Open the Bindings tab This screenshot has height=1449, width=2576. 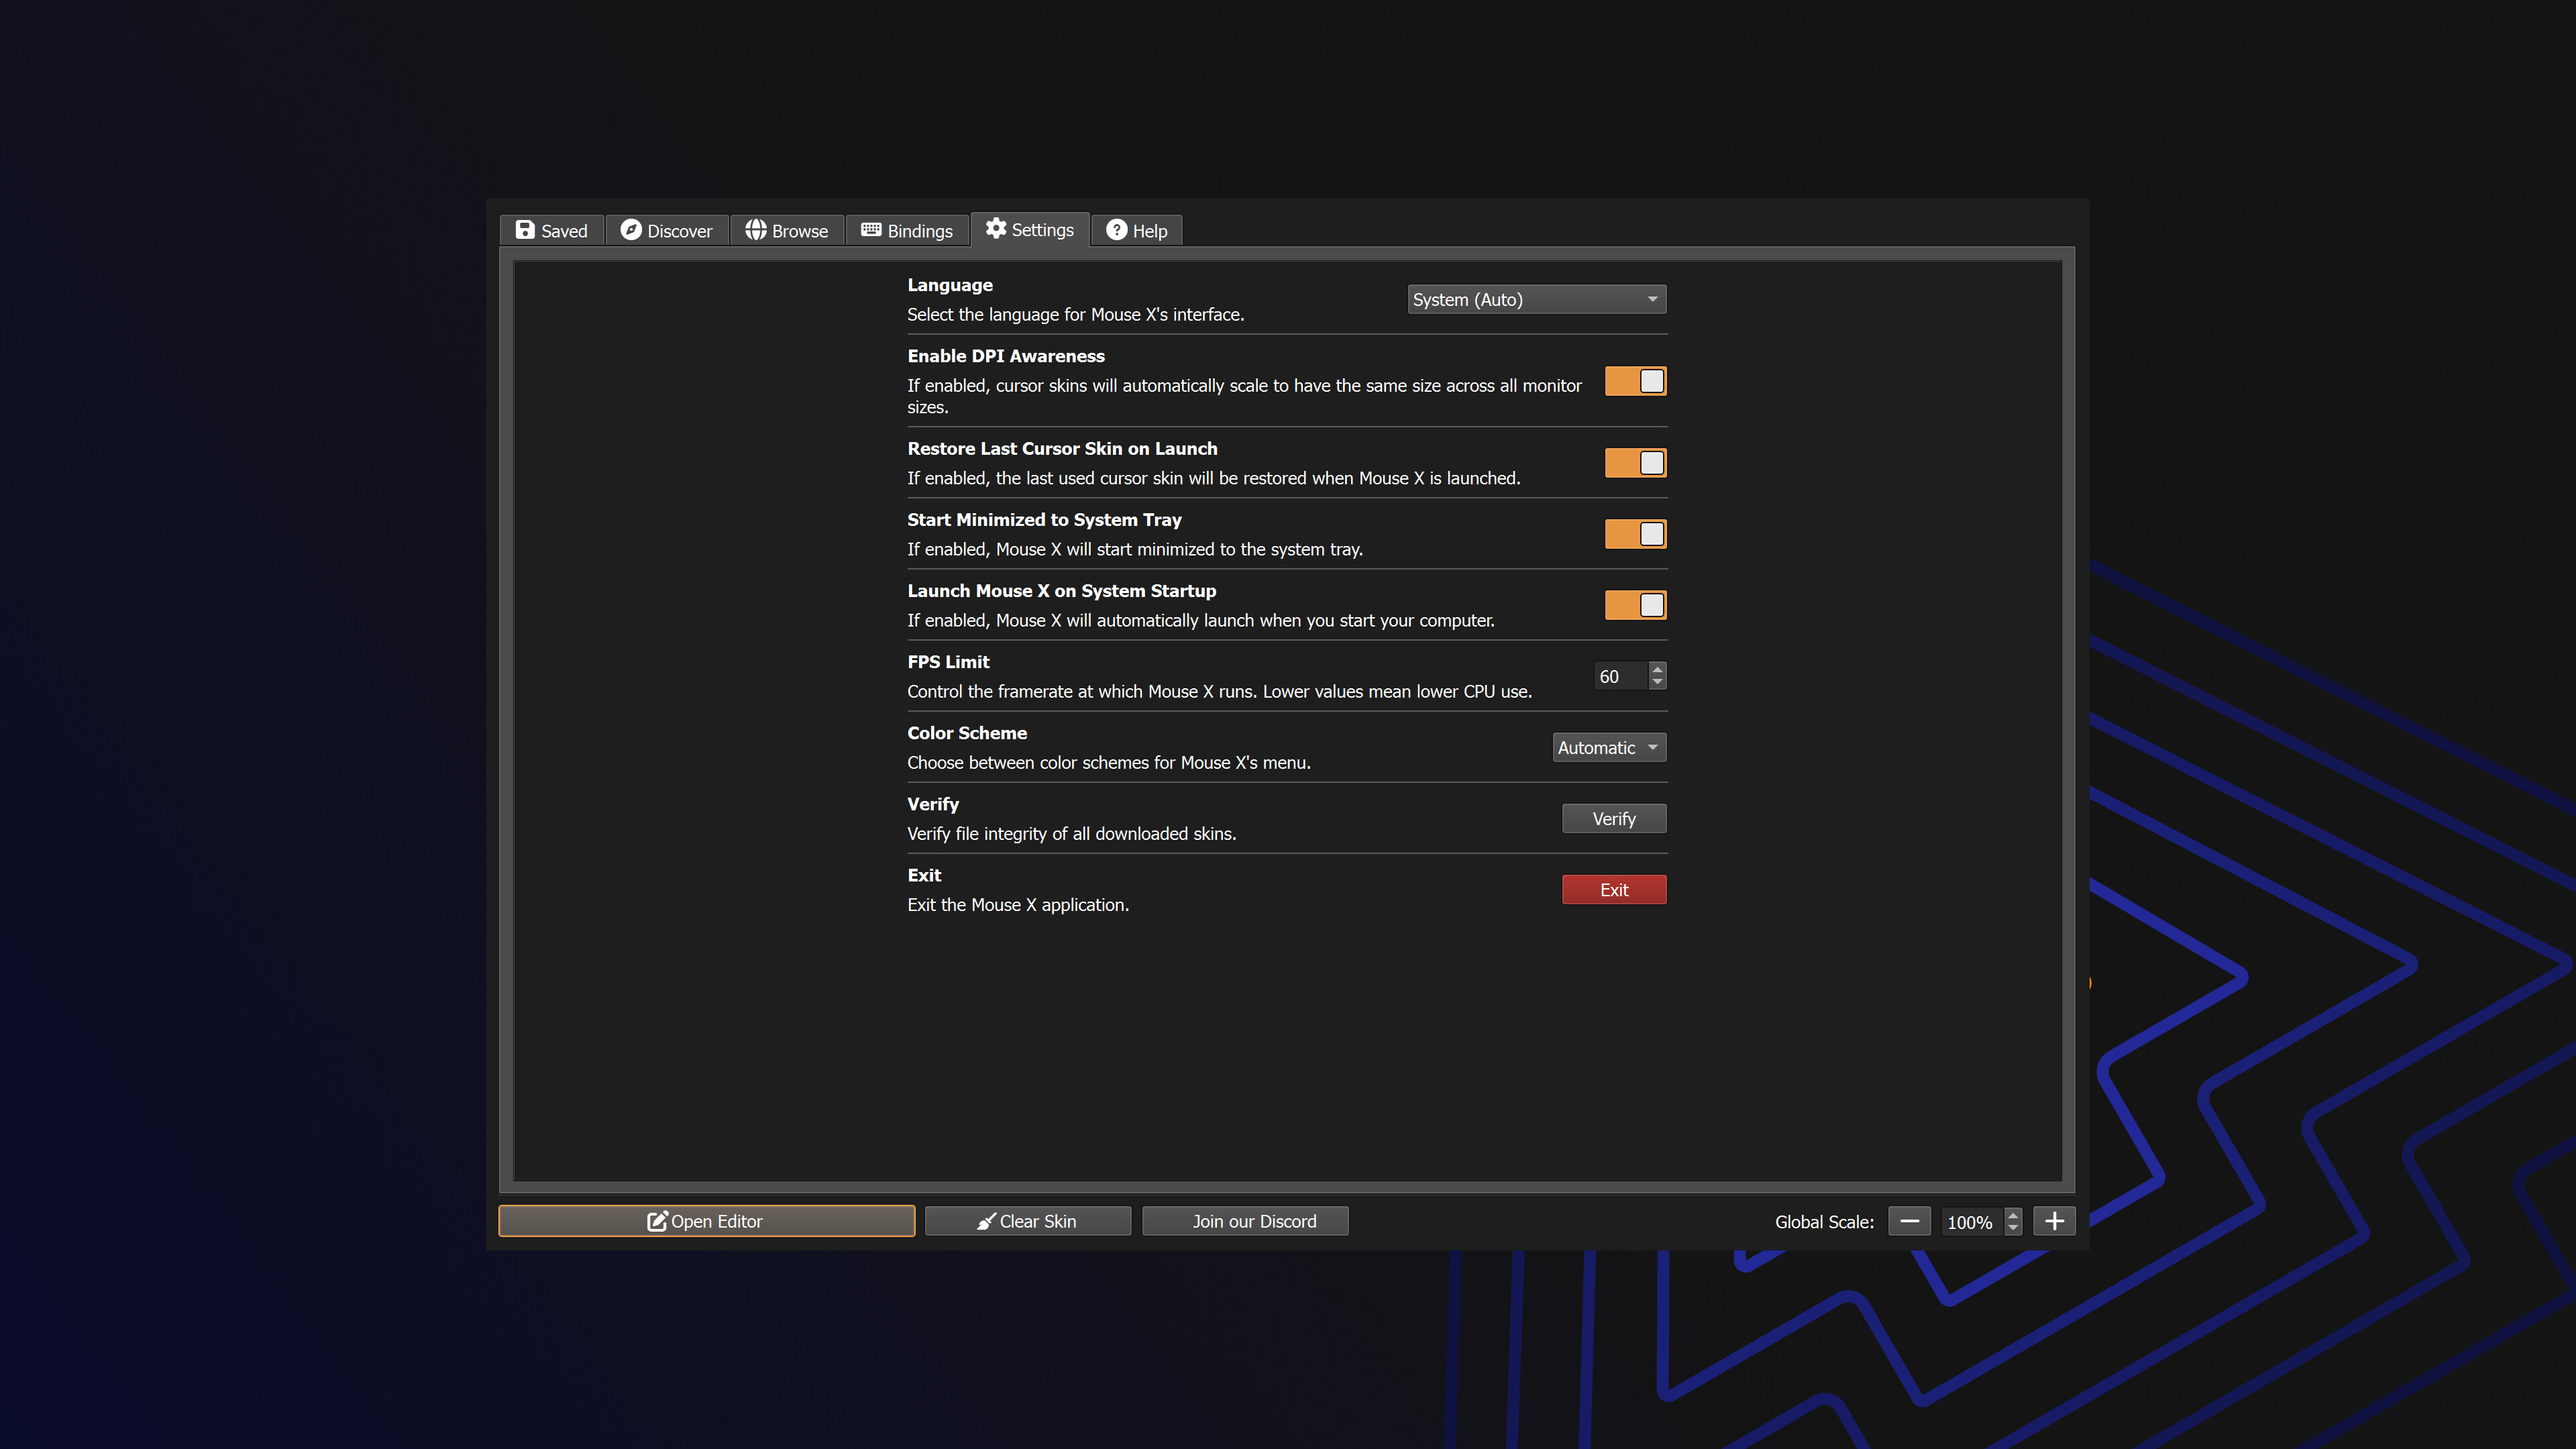907,231
